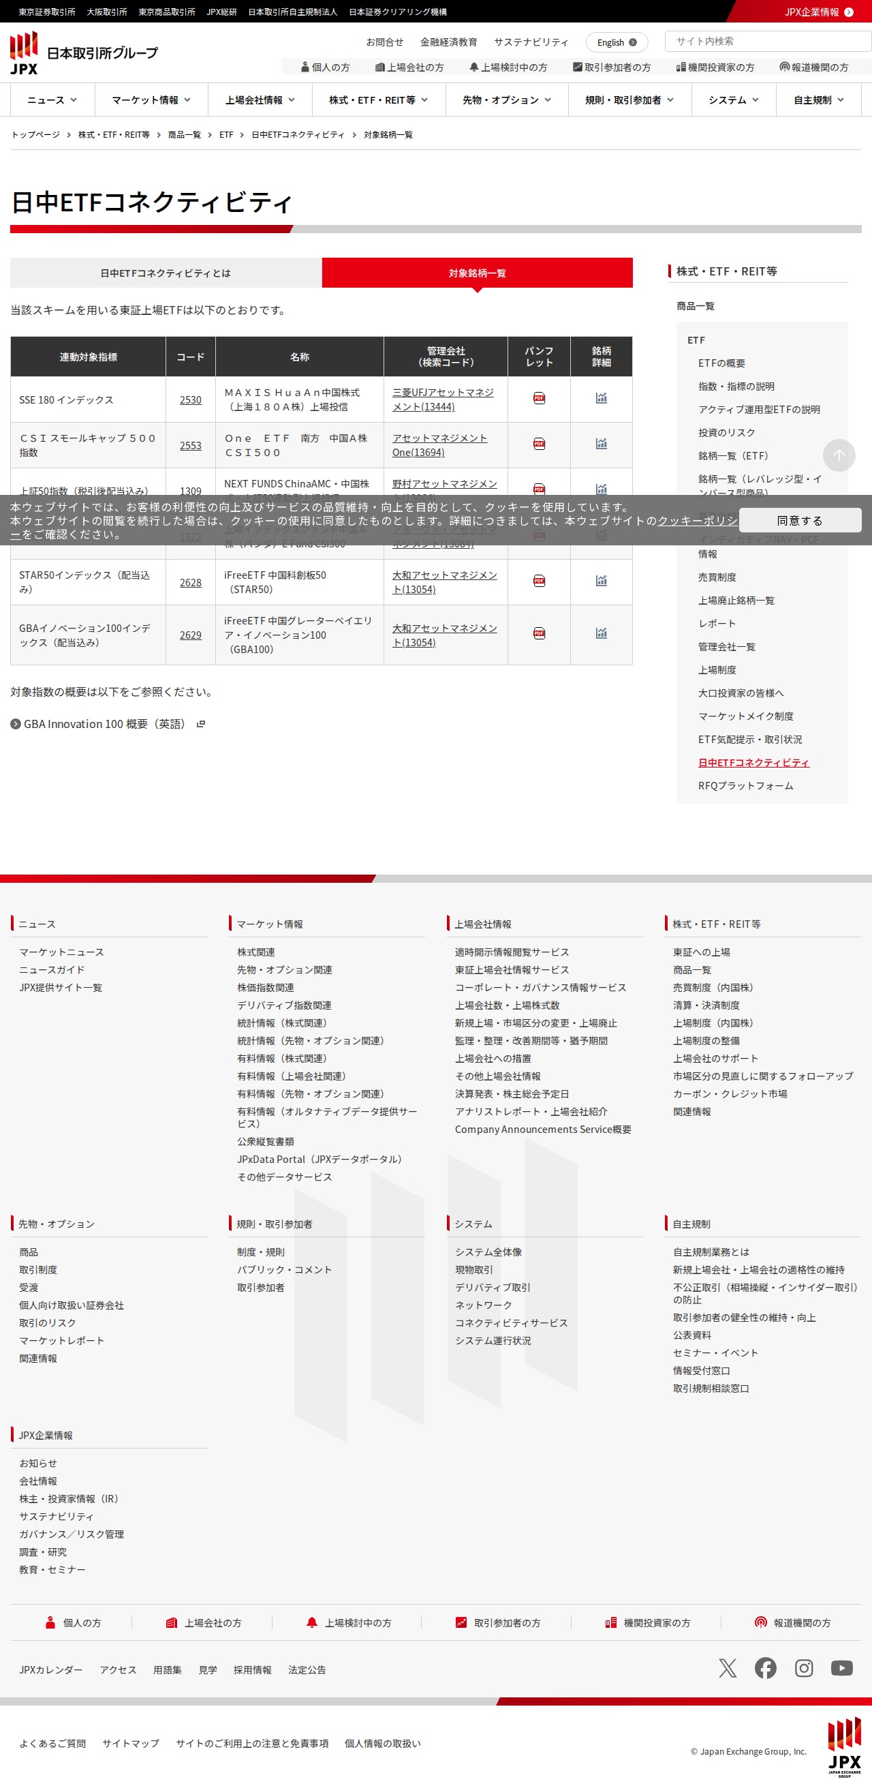The height and width of the screenshot is (1786, 872).
Task: Expand the システム navigation menu
Action: click(733, 100)
